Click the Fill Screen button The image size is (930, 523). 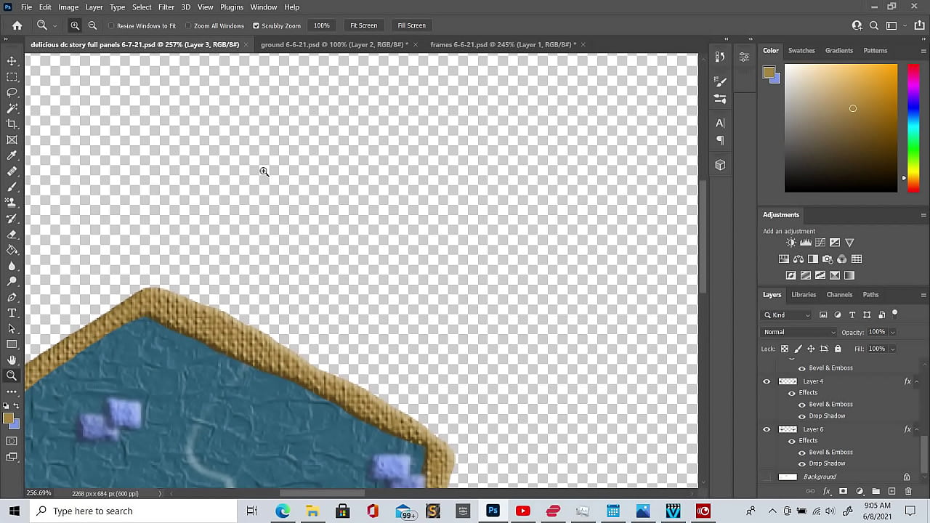pos(411,25)
